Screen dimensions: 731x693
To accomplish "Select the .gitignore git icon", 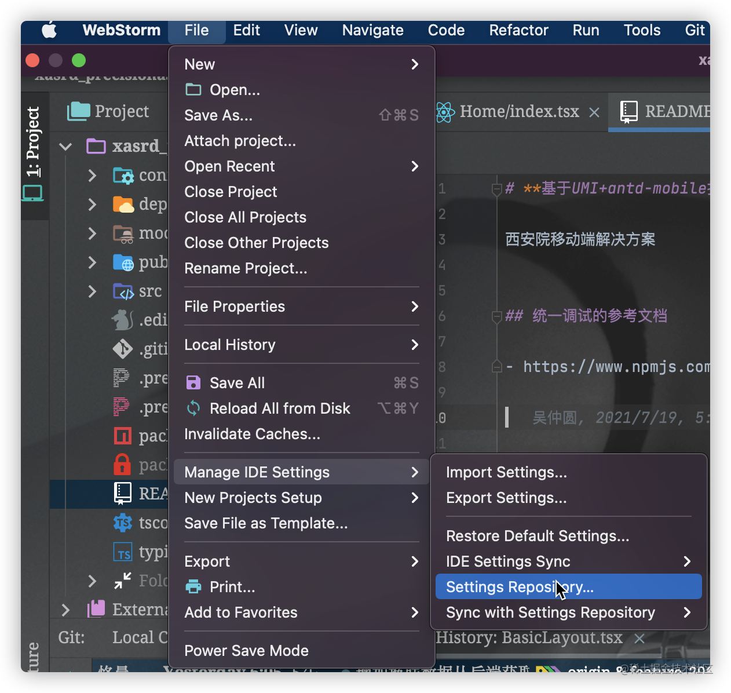I will pyautogui.click(x=122, y=349).
